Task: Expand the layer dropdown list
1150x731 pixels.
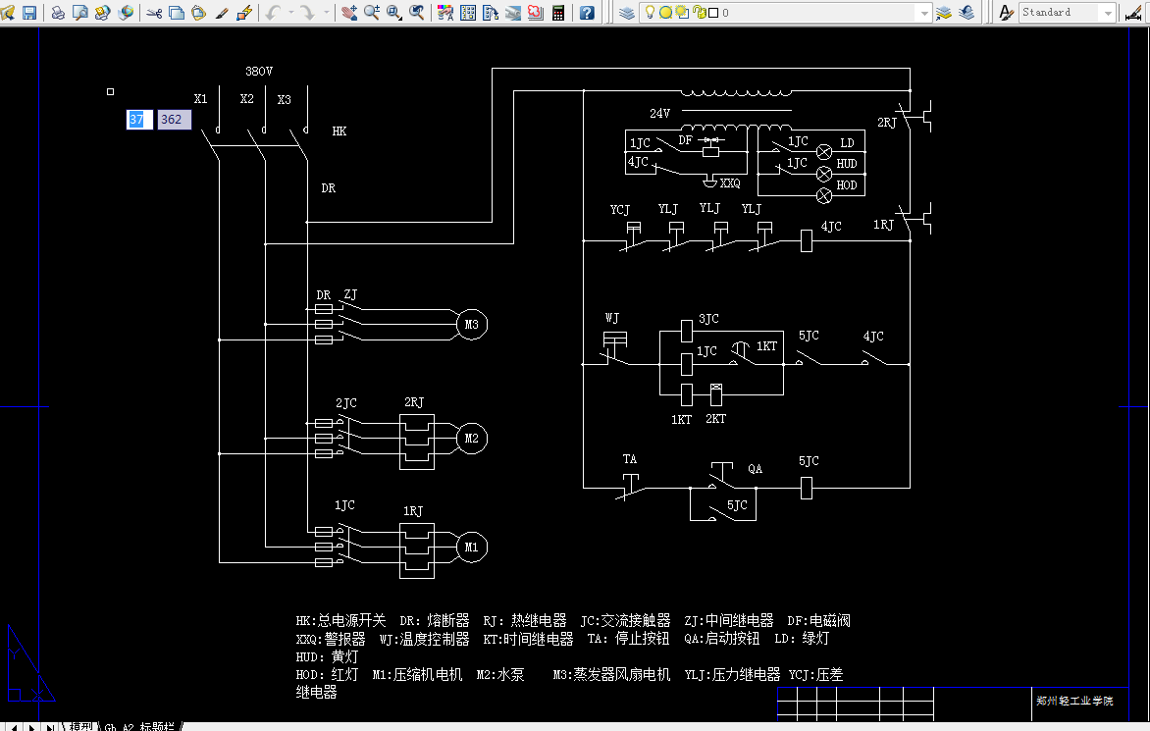Action: point(924,13)
